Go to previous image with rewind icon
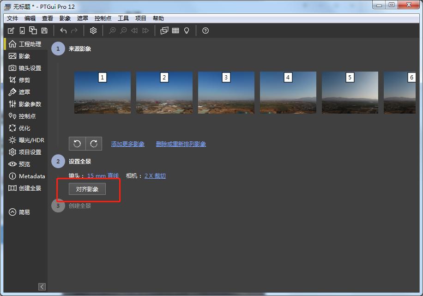423x296 pixels. [134, 30]
